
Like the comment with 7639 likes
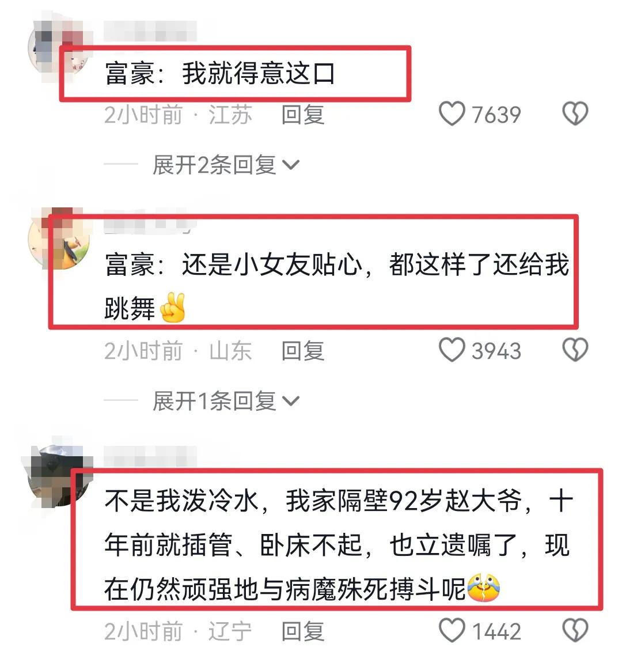pyautogui.click(x=452, y=114)
